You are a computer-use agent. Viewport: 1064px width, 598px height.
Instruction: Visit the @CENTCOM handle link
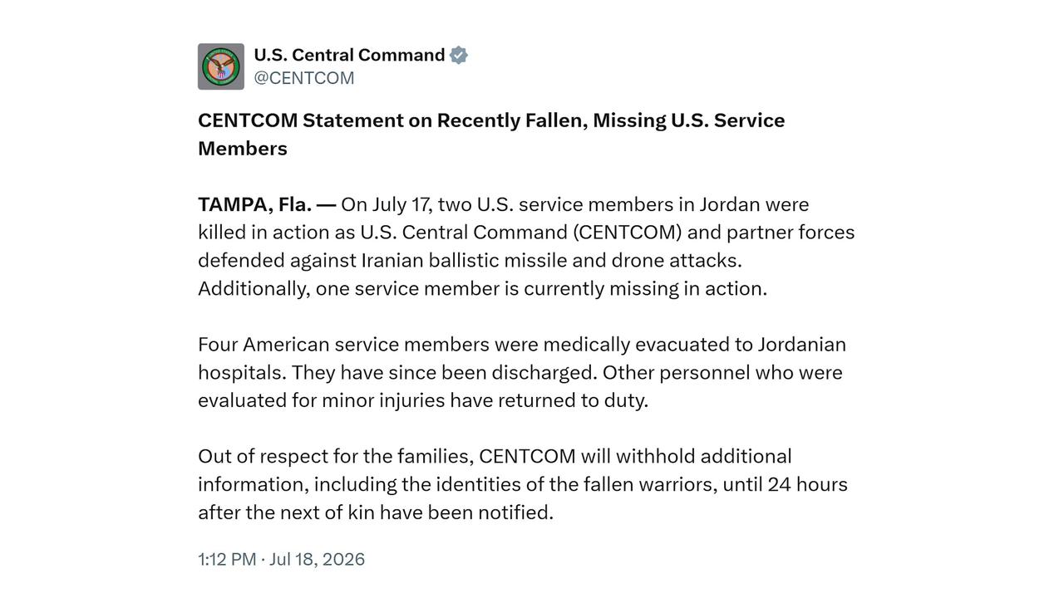click(304, 78)
